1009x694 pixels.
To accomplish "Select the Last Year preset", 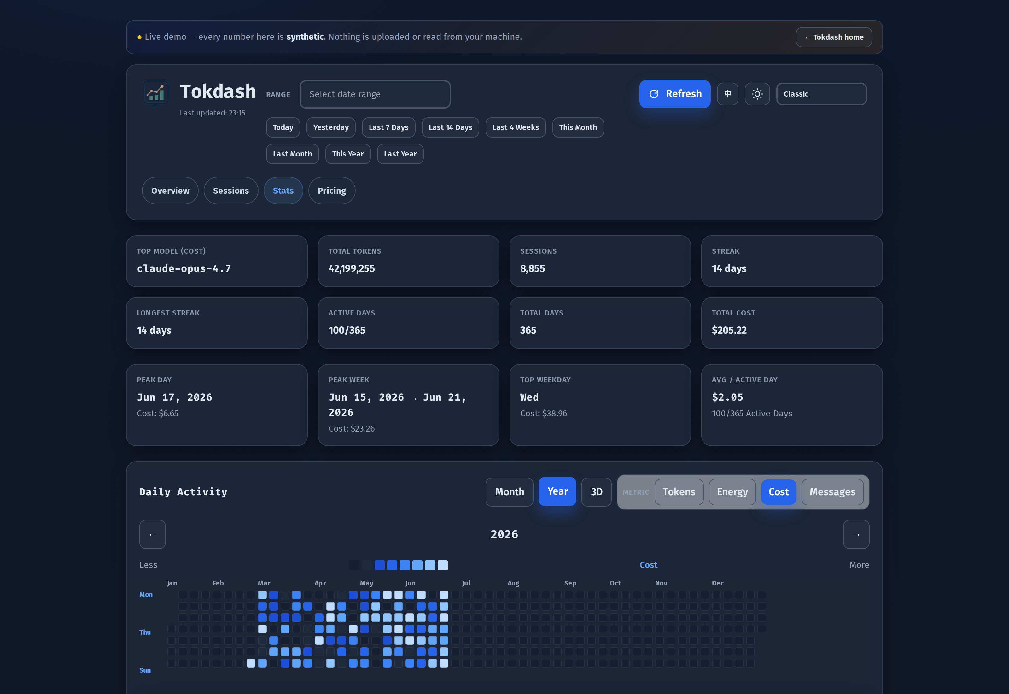I will (400, 154).
